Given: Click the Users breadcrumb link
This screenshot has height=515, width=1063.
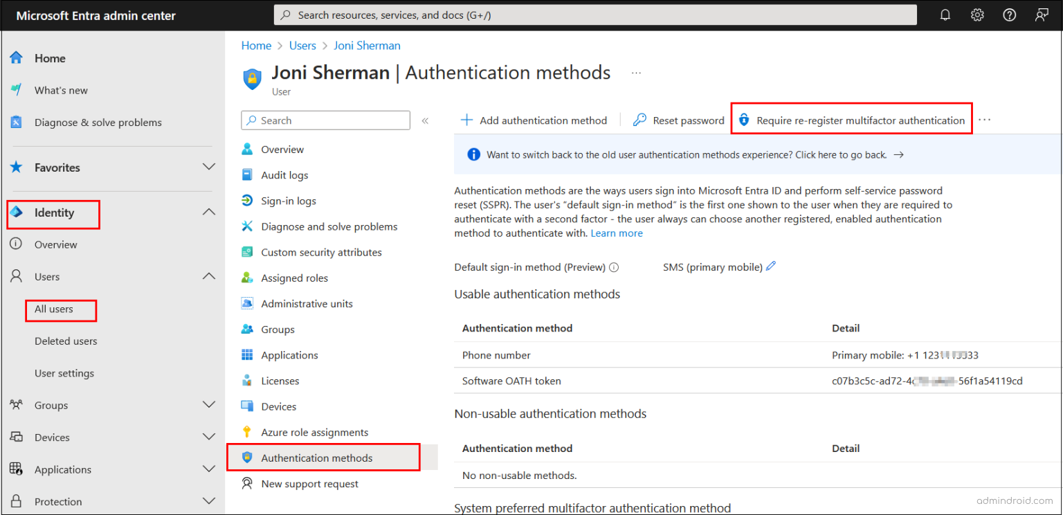Looking at the screenshot, I should click(302, 45).
